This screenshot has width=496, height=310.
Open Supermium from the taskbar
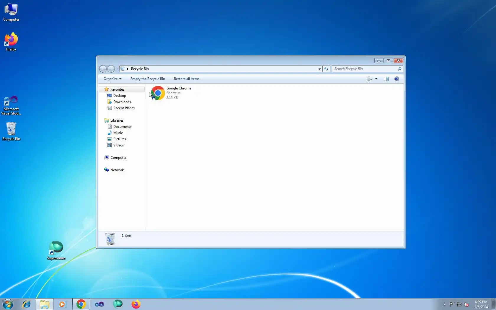coord(118,304)
